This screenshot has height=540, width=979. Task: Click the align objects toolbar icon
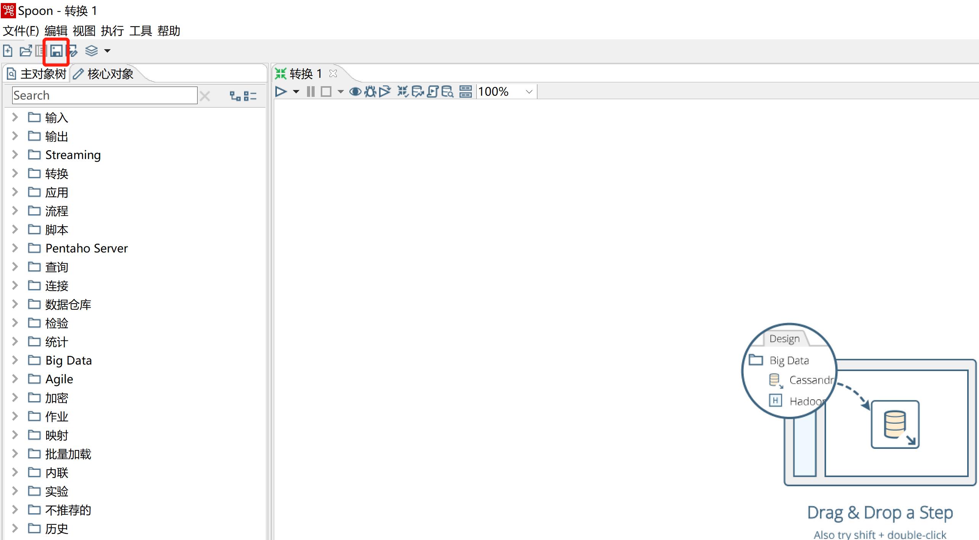click(x=466, y=91)
